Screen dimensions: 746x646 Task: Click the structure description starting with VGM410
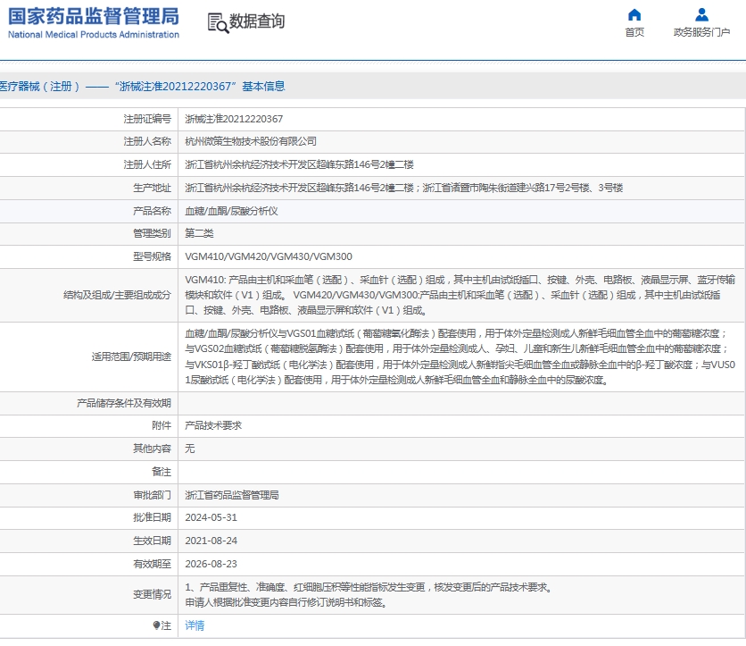coord(460,295)
